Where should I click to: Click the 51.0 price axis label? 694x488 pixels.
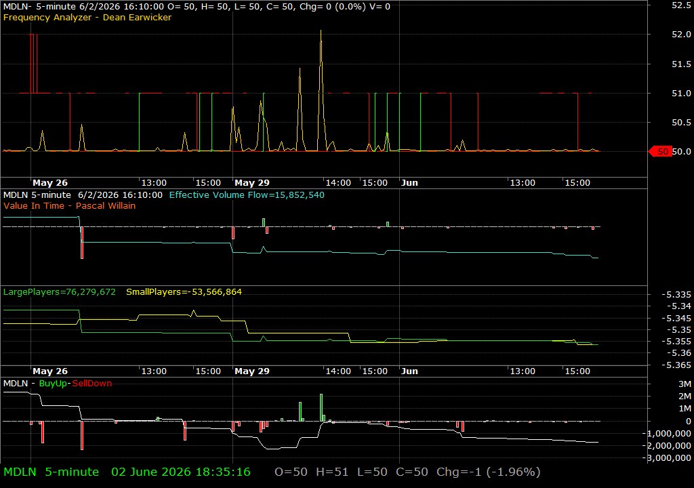pyautogui.click(x=681, y=93)
